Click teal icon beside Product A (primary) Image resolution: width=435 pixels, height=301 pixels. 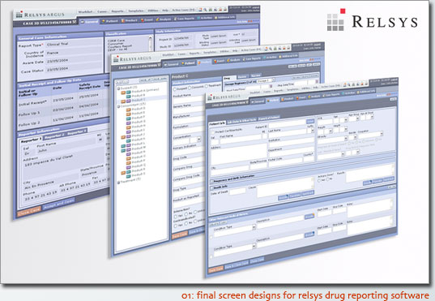coord(128,92)
